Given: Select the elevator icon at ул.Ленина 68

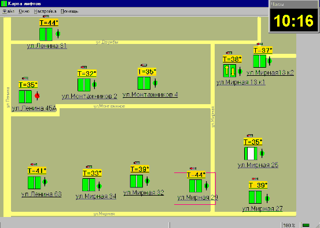Looking at the screenshot, I should pos(34,183).
